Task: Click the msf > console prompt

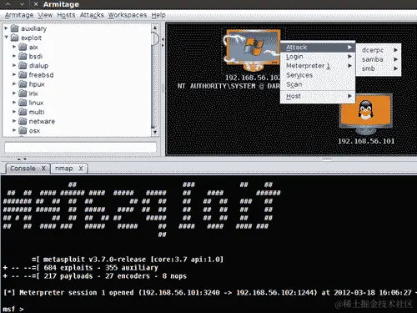Action: 13,309
